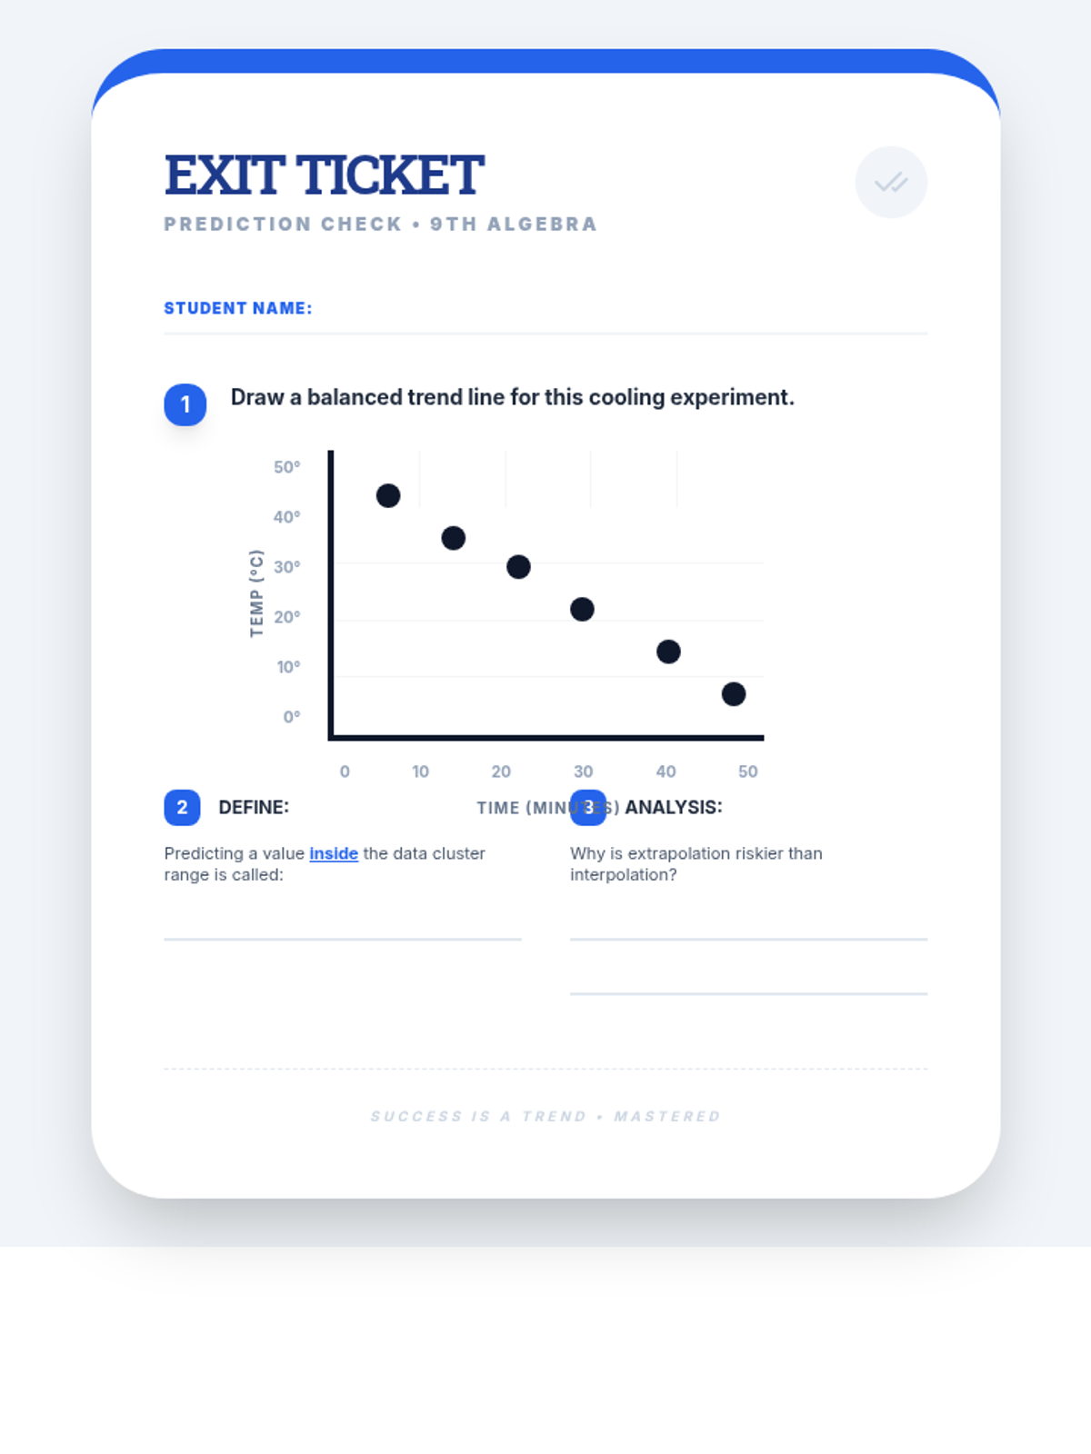The width and height of the screenshot is (1091, 1454).
Task: Click the blue number 2 badge
Action: (x=182, y=807)
